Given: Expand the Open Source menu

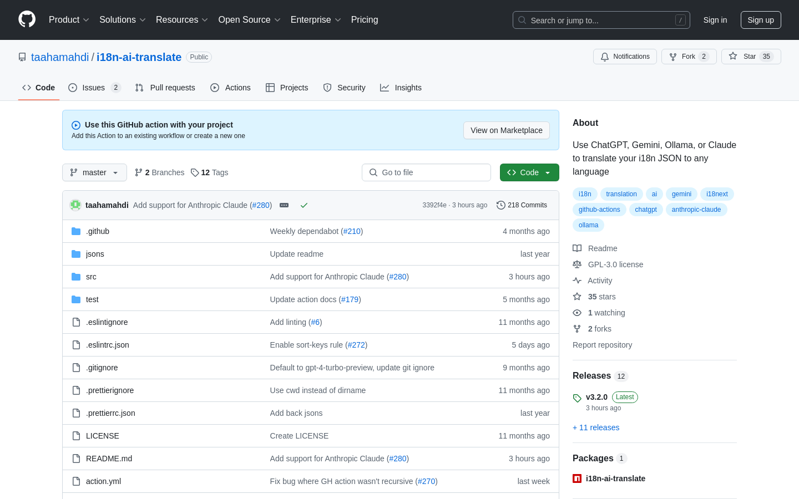Looking at the screenshot, I should pyautogui.click(x=250, y=19).
